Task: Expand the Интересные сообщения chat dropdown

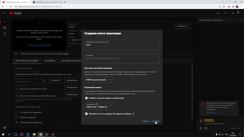Action: [x=212, y=20]
